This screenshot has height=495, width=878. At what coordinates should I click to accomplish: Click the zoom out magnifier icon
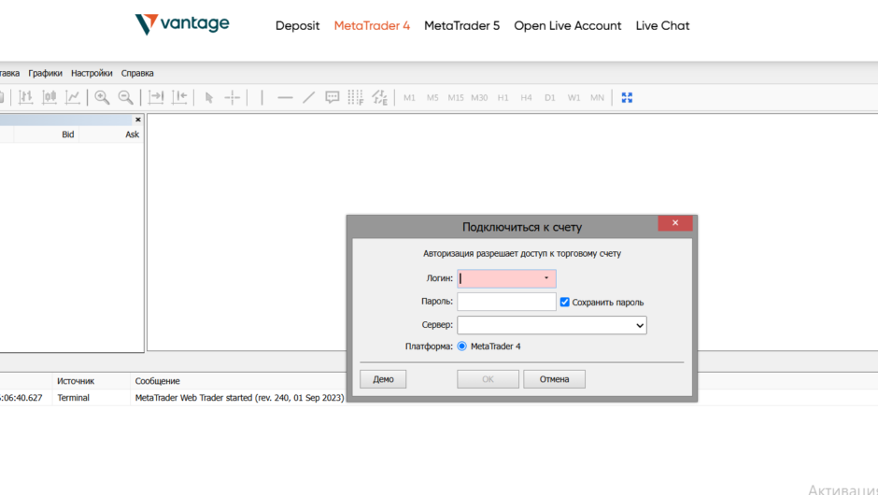point(125,97)
